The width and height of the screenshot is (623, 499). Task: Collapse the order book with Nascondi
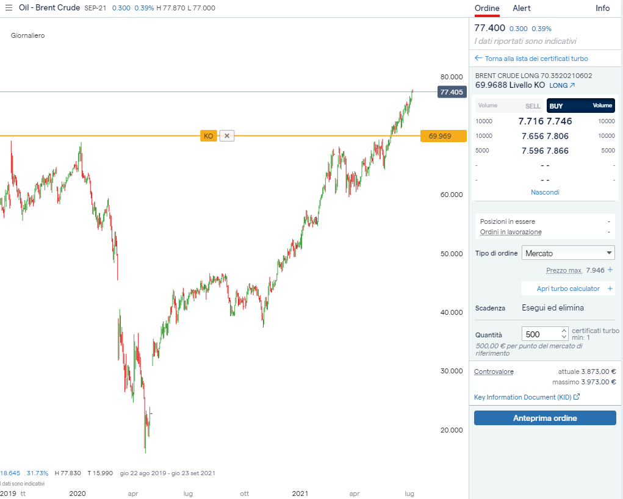coord(545,192)
